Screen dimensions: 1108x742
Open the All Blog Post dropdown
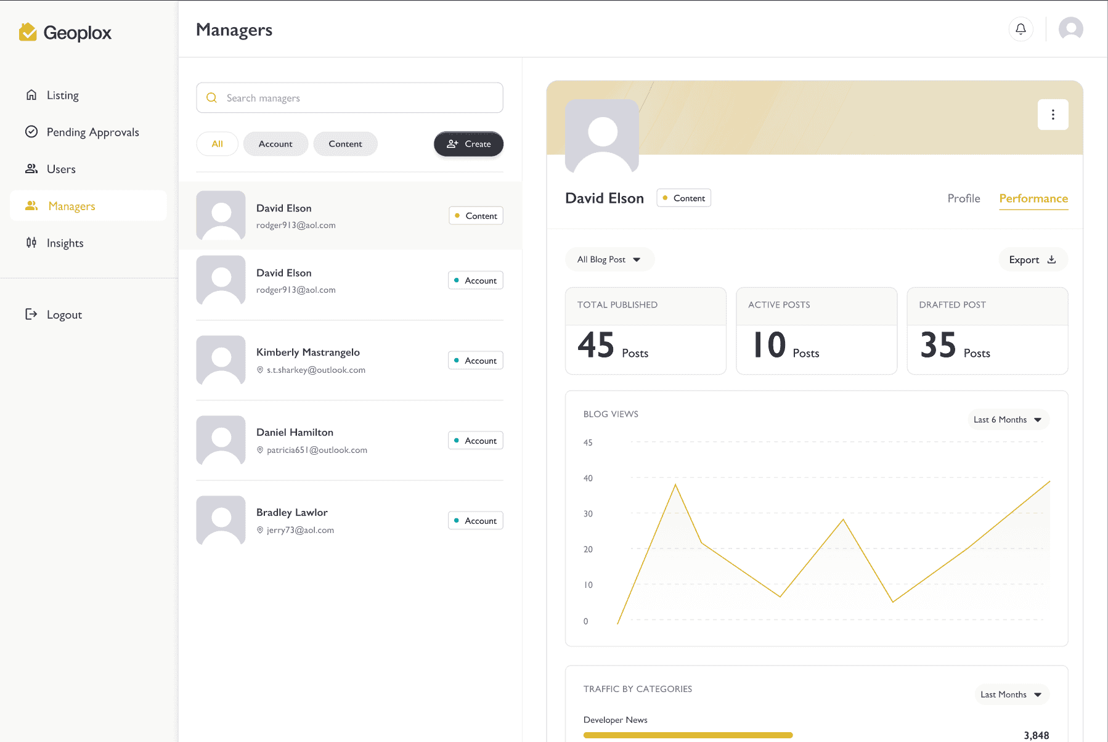(x=609, y=259)
